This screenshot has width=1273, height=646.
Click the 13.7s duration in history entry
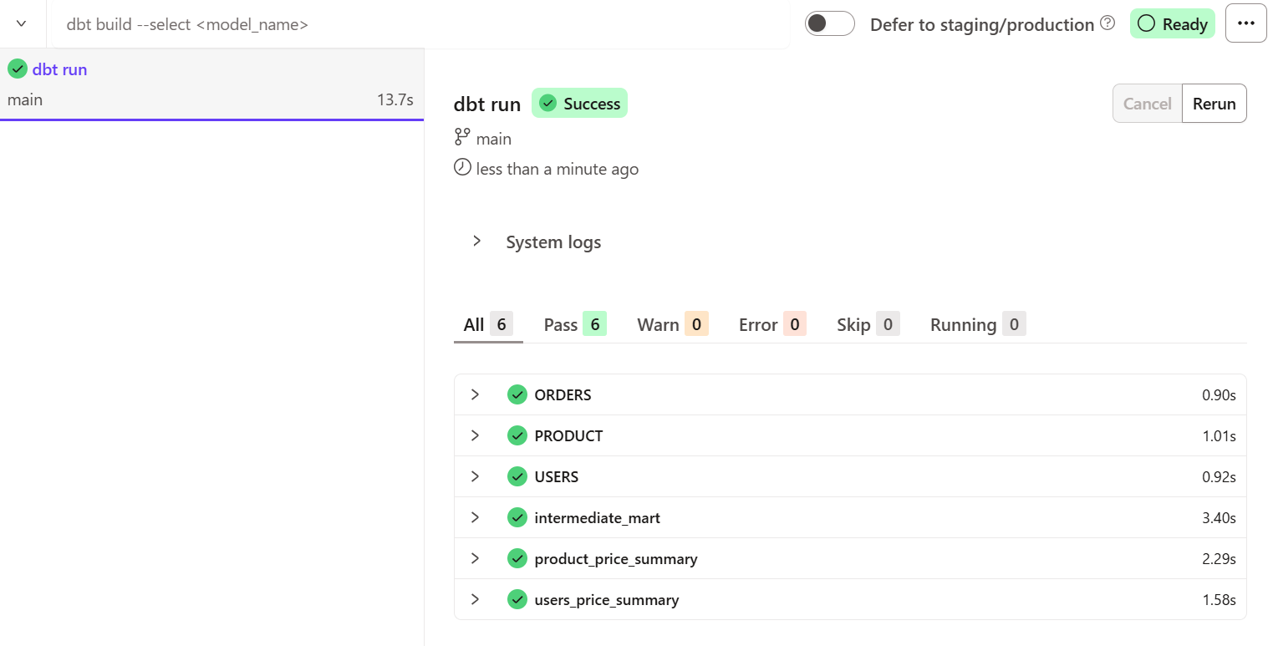395,99
